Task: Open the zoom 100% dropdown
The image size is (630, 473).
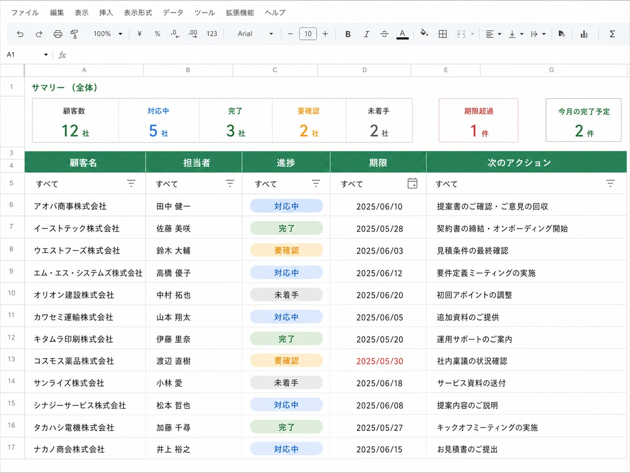Action: (108, 34)
